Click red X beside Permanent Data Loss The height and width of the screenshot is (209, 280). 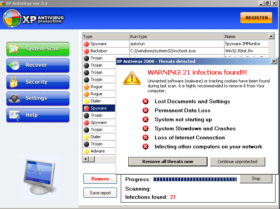(x=146, y=110)
